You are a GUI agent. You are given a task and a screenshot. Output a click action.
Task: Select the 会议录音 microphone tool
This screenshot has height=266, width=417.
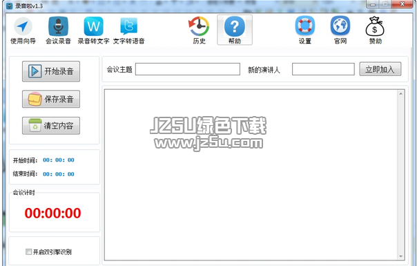58,30
